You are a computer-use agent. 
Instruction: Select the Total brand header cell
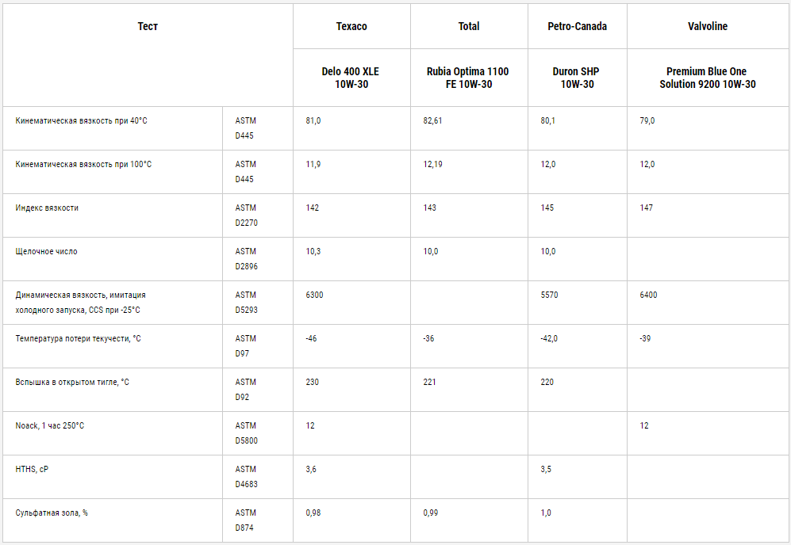click(469, 27)
